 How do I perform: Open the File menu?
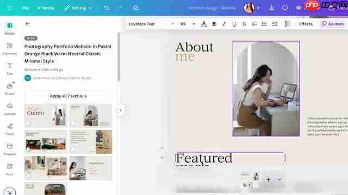26,8
